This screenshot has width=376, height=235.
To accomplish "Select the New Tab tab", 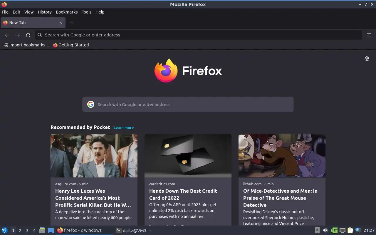I will pyautogui.click(x=33, y=23).
